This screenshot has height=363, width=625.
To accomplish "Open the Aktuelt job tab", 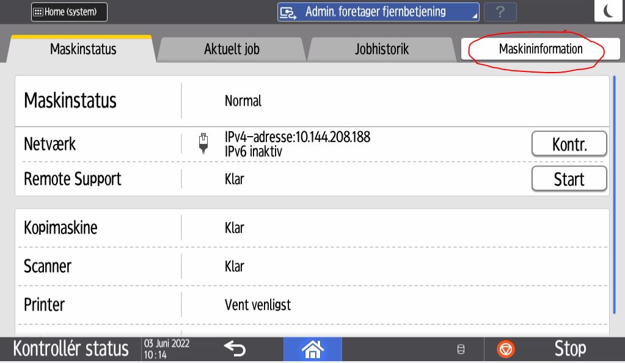I will [x=232, y=49].
